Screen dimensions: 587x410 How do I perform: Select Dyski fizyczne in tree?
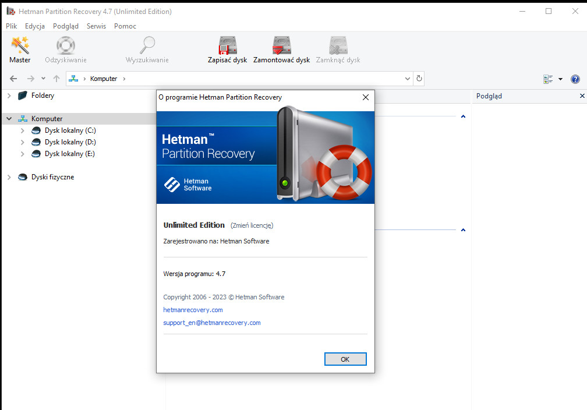[53, 177]
